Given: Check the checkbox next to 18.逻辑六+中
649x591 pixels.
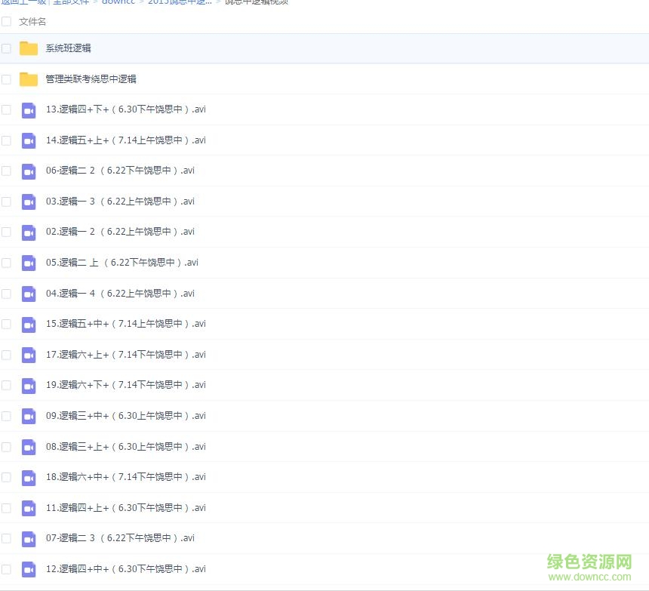Looking at the screenshot, I should pos(7,477).
